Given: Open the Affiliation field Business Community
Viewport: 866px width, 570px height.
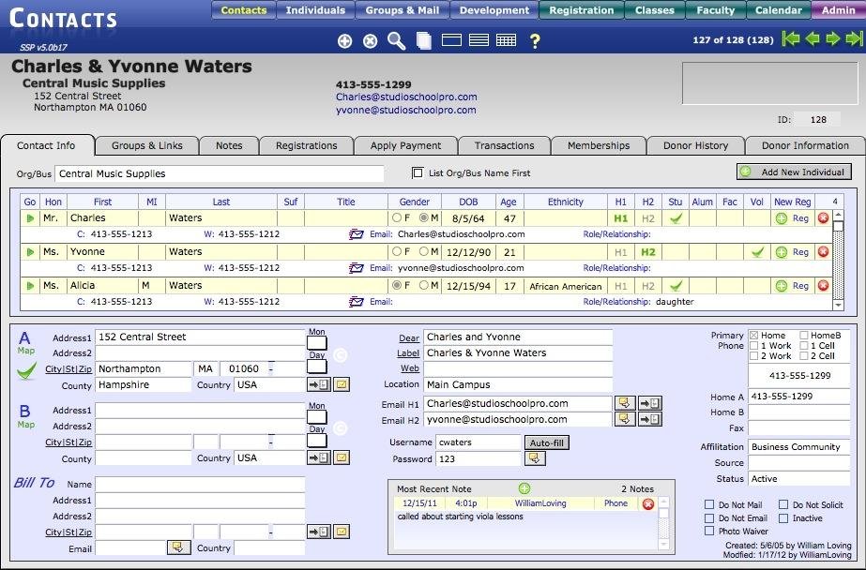Looking at the screenshot, I should tap(798, 447).
